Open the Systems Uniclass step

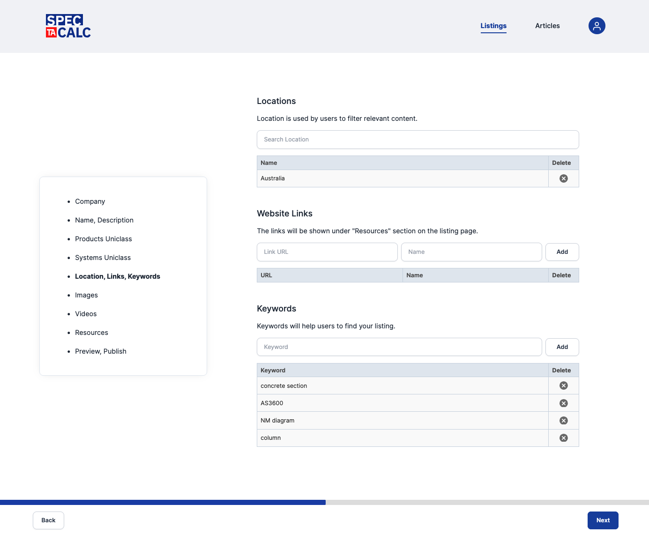[x=103, y=258]
